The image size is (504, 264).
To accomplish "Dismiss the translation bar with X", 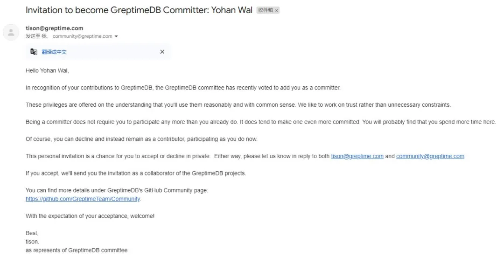I will point(162,52).
